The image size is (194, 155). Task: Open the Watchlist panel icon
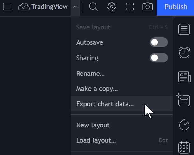pos(184,29)
